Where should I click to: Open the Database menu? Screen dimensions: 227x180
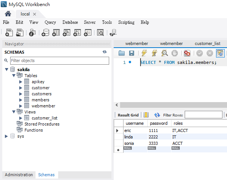pyautogui.click(x=70, y=22)
